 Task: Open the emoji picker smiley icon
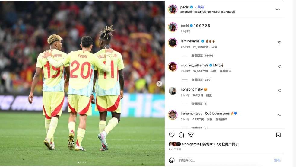(171, 160)
